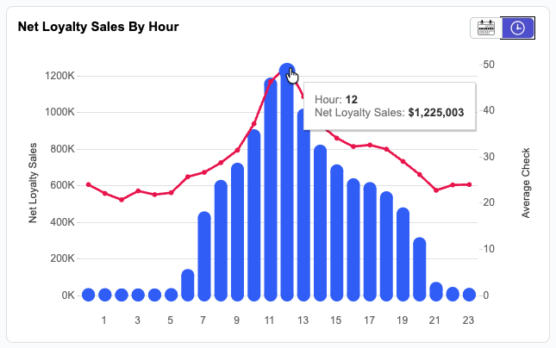Click the hour 3 sales dot
This screenshot has height=348, width=556.
click(138, 295)
